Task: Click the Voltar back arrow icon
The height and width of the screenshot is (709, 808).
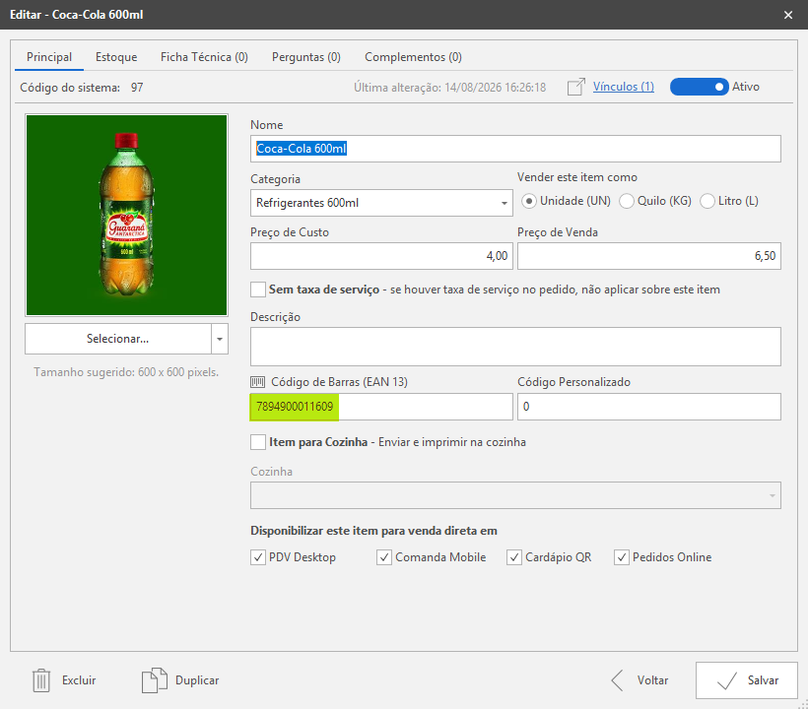Action: tap(618, 680)
